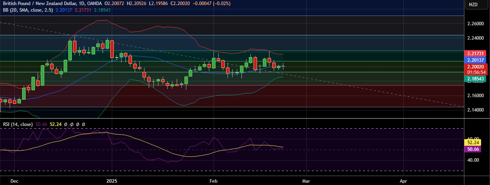The image size is (490, 185).
Task: Click the red 2.21731 upper band price label
Action: pos(475,53)
